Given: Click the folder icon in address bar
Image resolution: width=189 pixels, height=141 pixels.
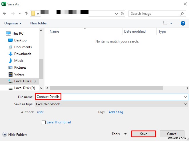Looking at the screenshot, I should [x=33, y=14].
